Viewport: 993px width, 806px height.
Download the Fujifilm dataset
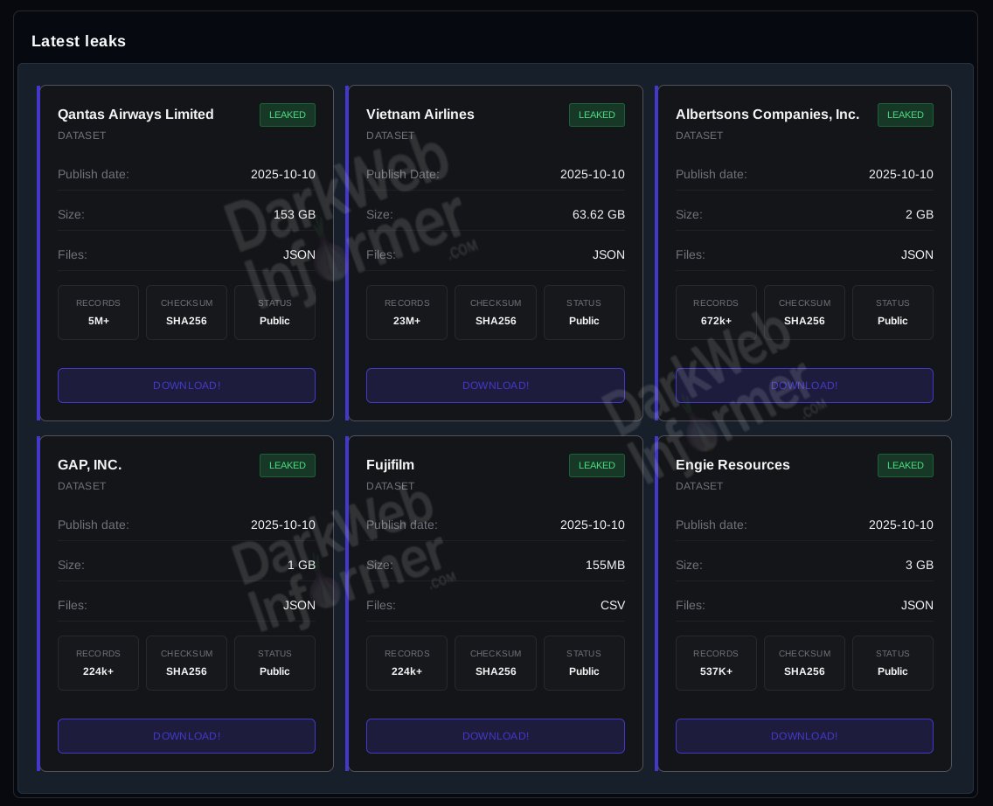tap(496, 736)
